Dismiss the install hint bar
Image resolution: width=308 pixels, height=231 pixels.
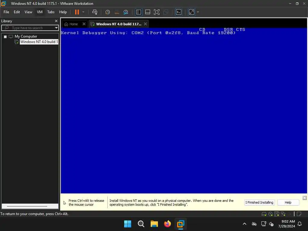[305, 198]
